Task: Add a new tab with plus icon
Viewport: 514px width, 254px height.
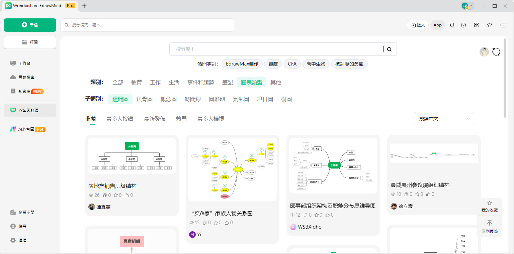Action: [84, 6]
